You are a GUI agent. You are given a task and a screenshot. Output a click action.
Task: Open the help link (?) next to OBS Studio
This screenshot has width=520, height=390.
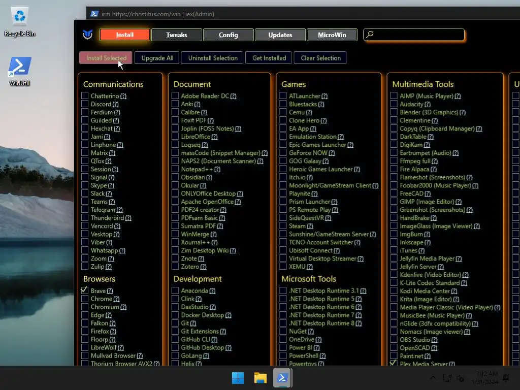(435, 340)
